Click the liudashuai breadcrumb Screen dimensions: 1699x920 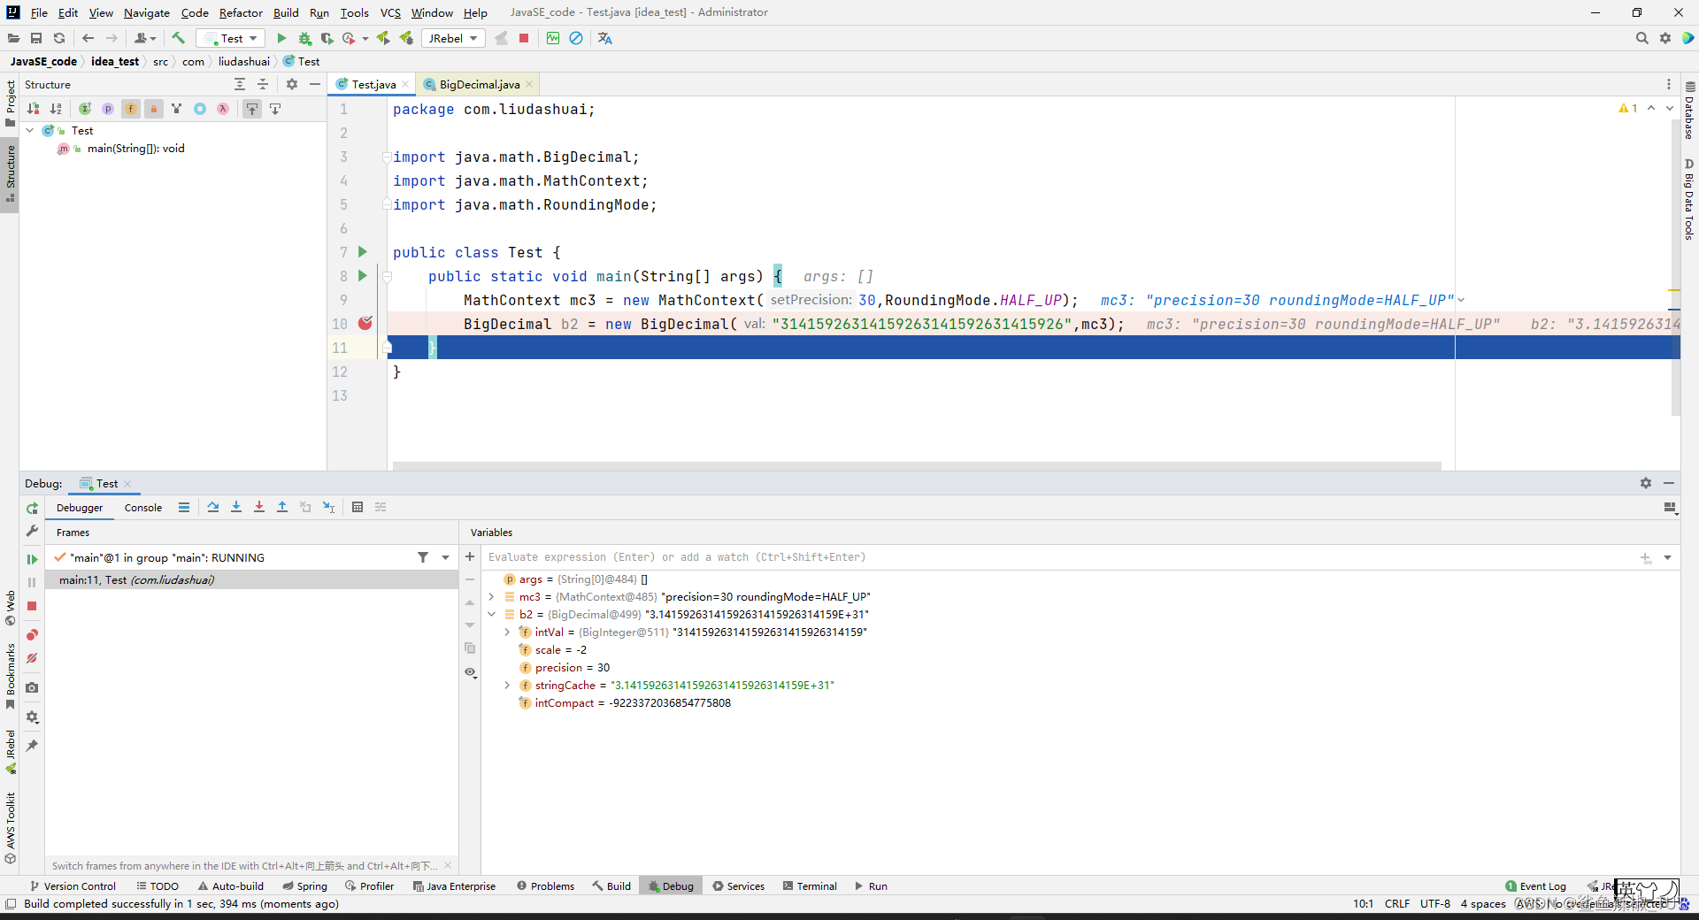tap(244, 61)
